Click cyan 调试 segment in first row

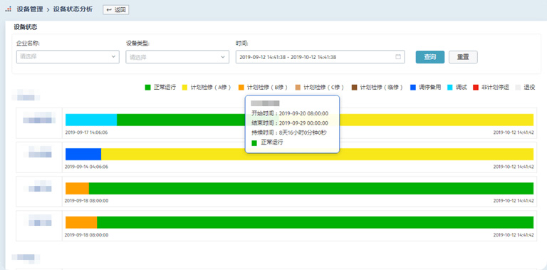click(x=91, y=120)
